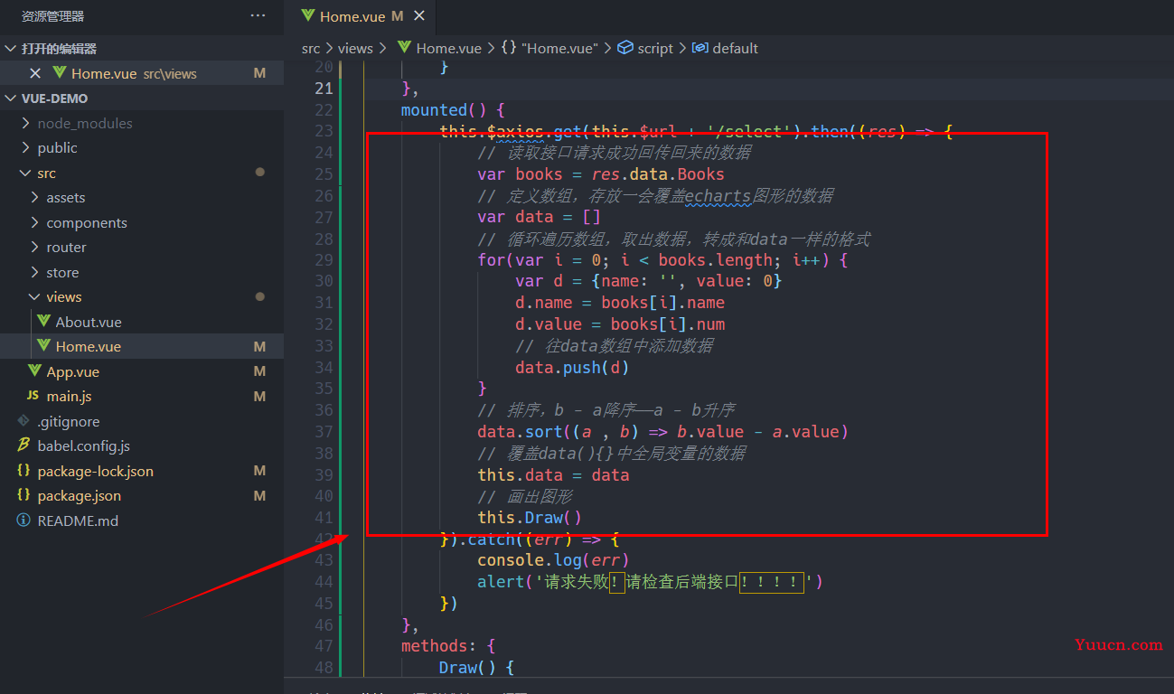Click line number 44 in the gutter

tap(324, 582)
